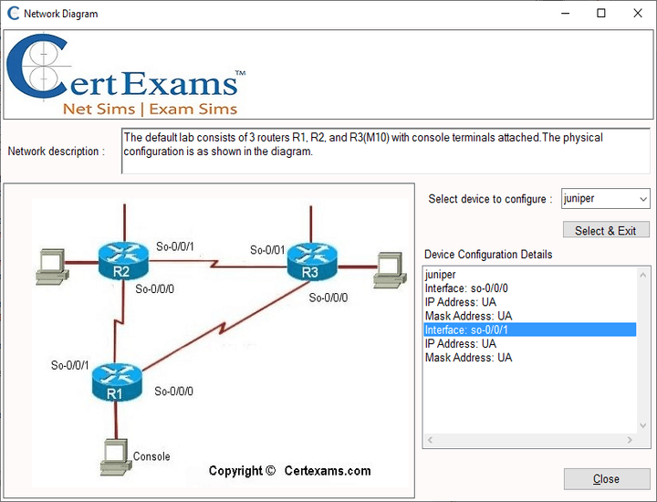Click the 'Device Configuration Details' heading

coord(488,255)
